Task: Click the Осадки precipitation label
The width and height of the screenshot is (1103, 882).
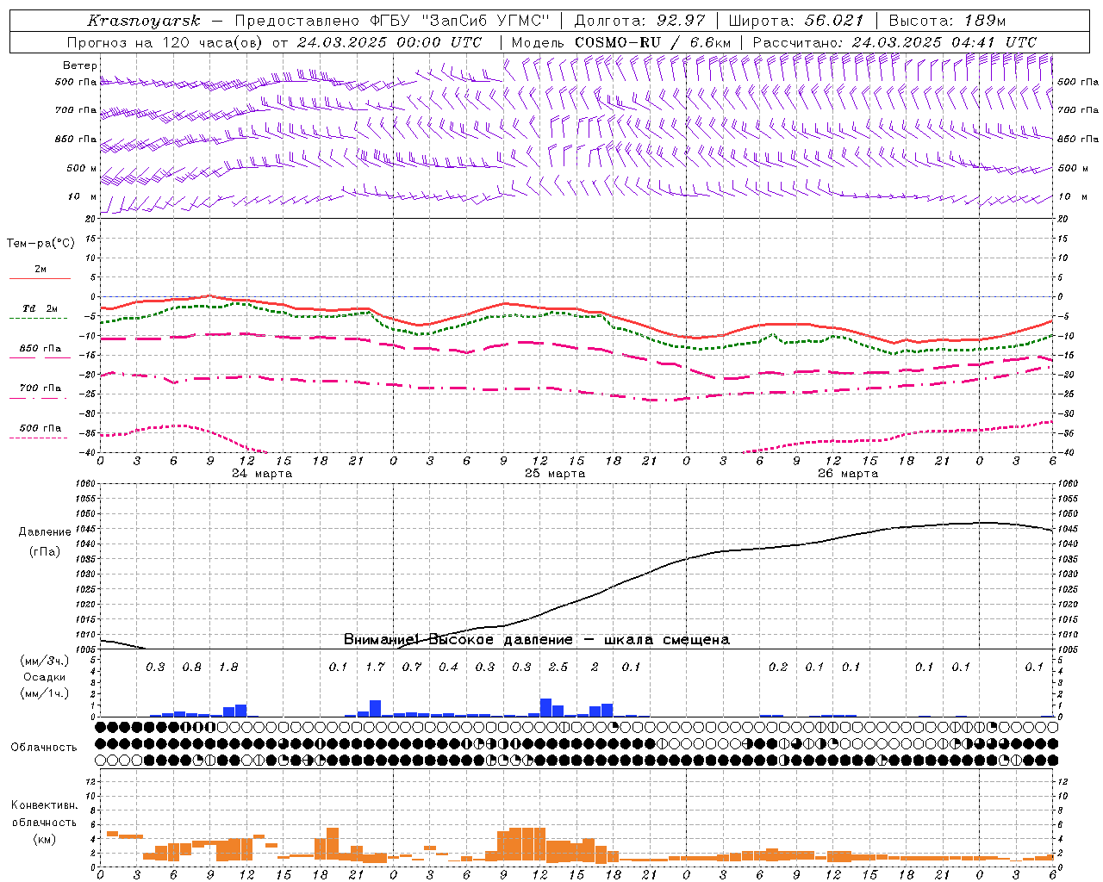Action: pyautogui.click(x=45, y=677)
